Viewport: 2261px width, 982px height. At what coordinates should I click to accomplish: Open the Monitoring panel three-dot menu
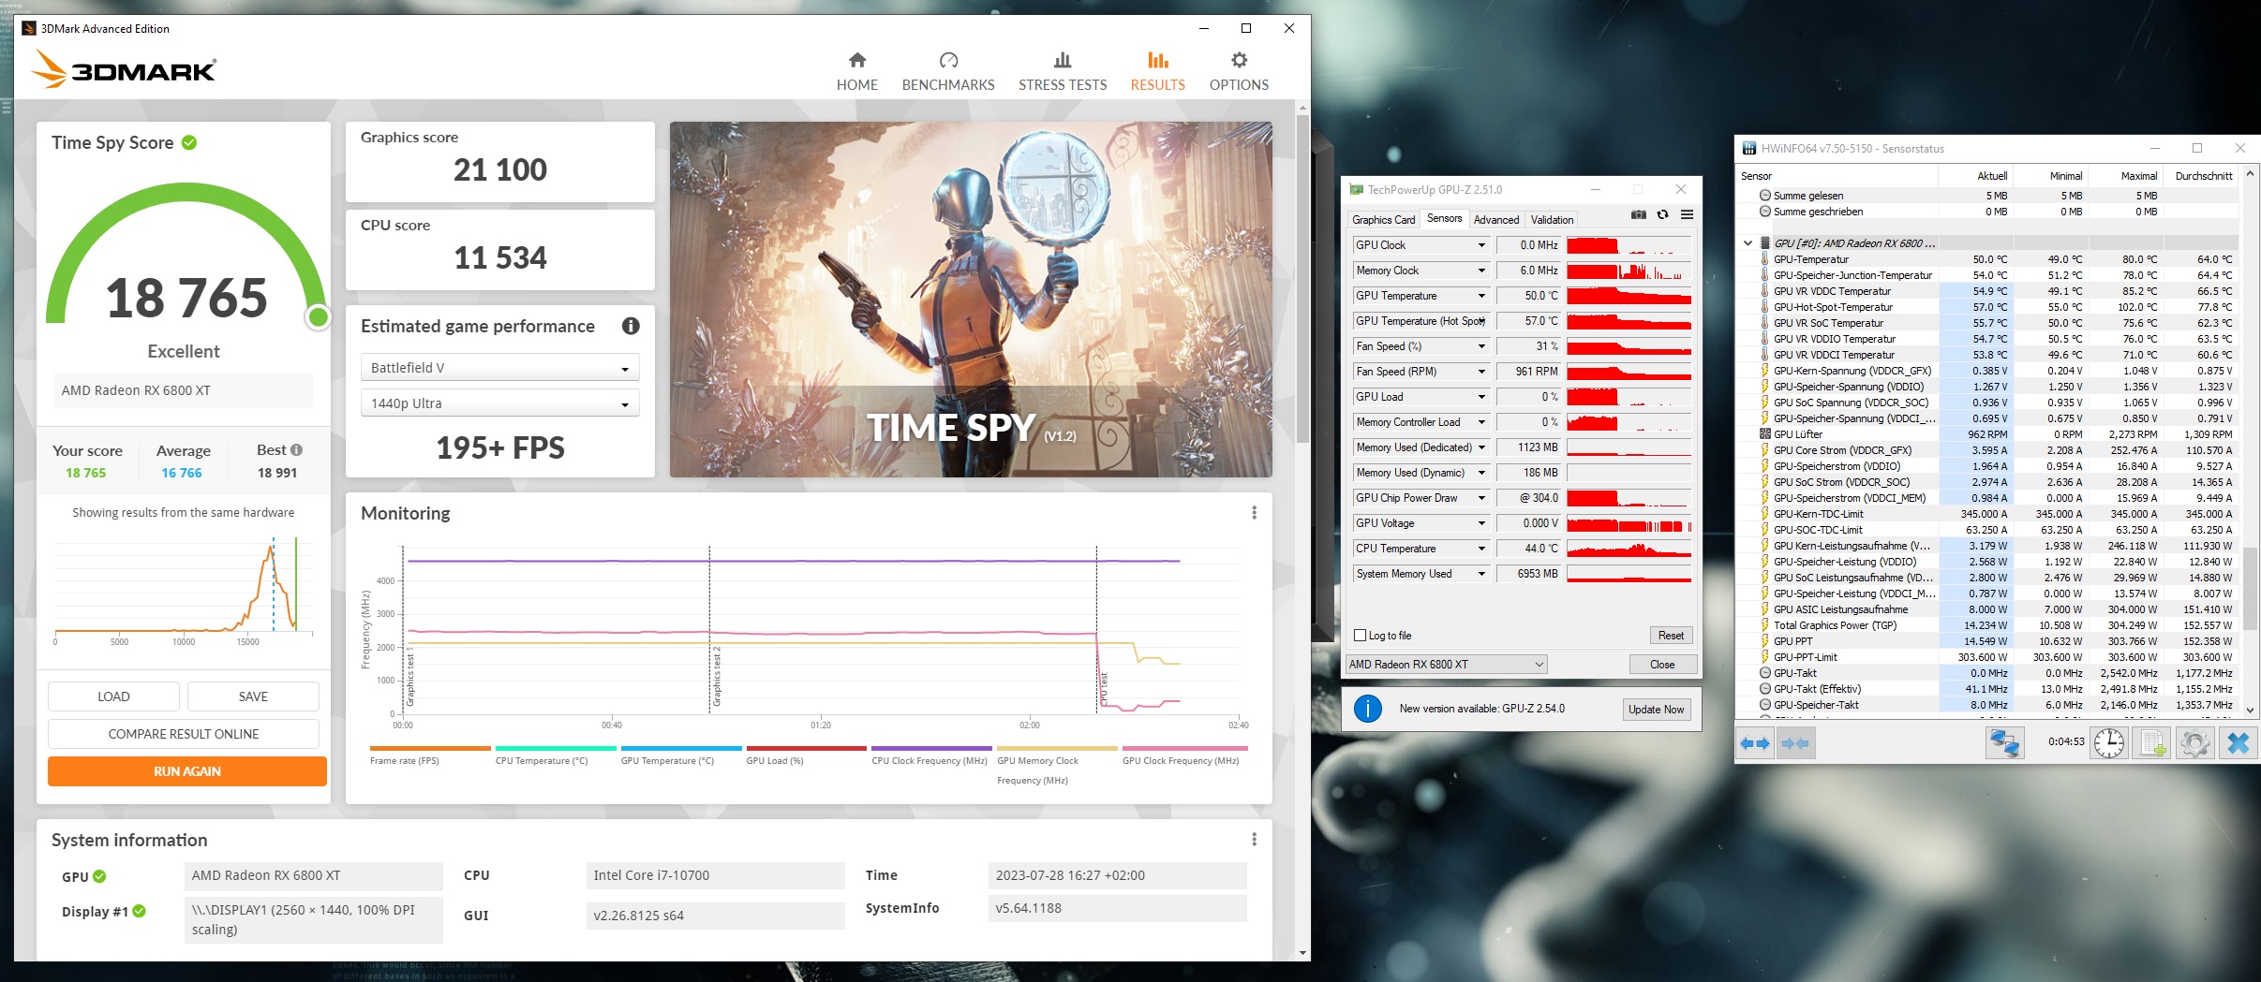tap(1254, 513)
